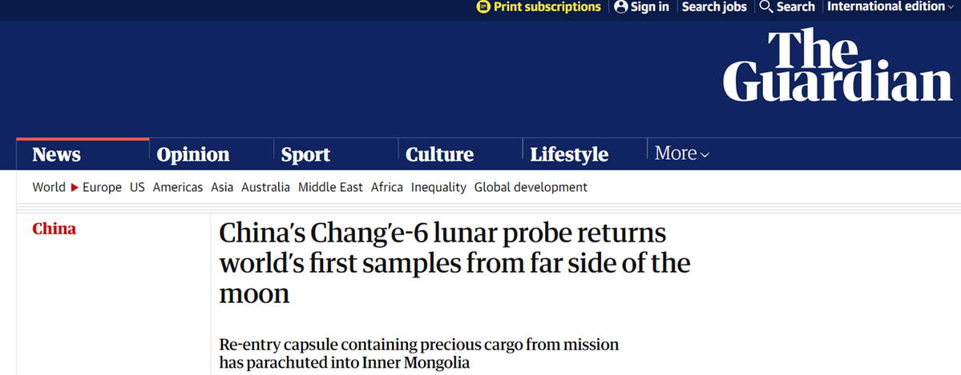Screen dimensions: 961x375
Task: Click the Search magnifying glass icon
Action: click(766, 6)
